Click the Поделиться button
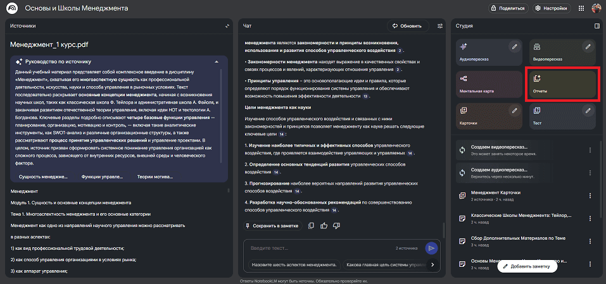The height and width of the screenshot is (284, 606). tap(508, 8)
